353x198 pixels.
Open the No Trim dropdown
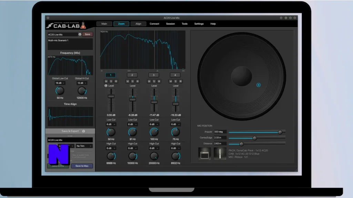coord(84,146)
